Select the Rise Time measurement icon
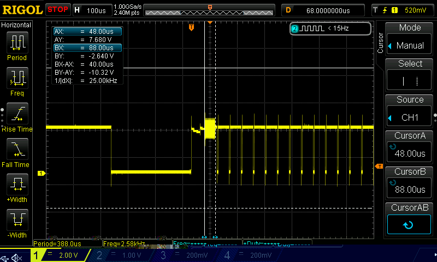Image resolution: width=437 pixels, height=262 pixels. point(17,114)
